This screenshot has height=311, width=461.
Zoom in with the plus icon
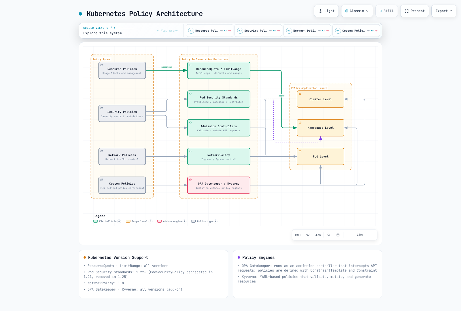372,235
